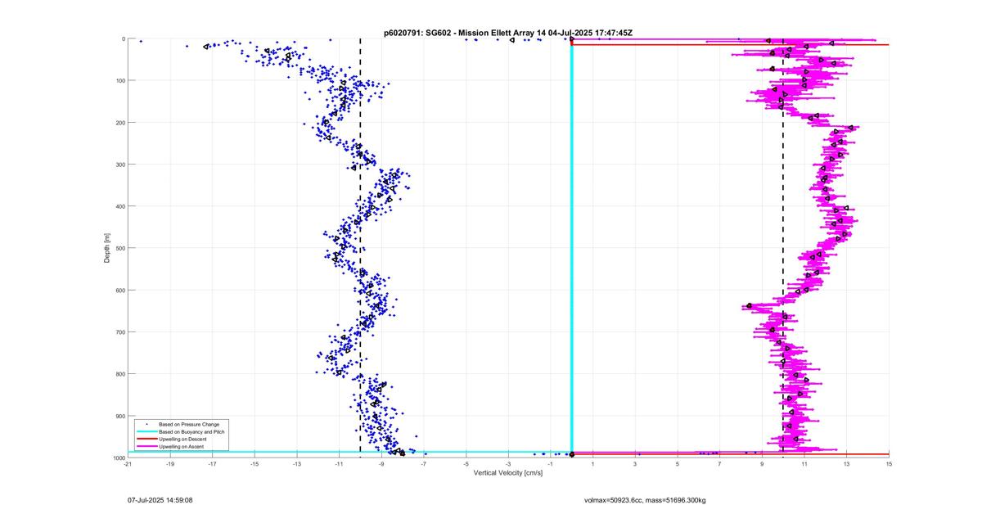Screen dimensions: 982x514
Task: Click the x-axis tick label '-7'
Action: [x=424, y=464]
